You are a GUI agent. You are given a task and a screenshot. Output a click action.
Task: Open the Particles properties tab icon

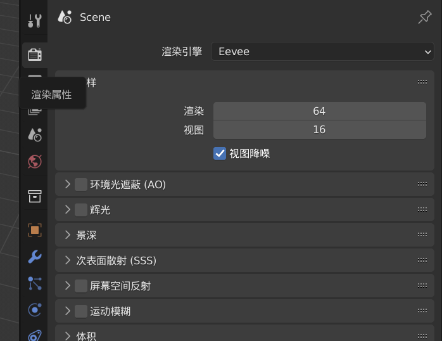click(x=35, y=283)
